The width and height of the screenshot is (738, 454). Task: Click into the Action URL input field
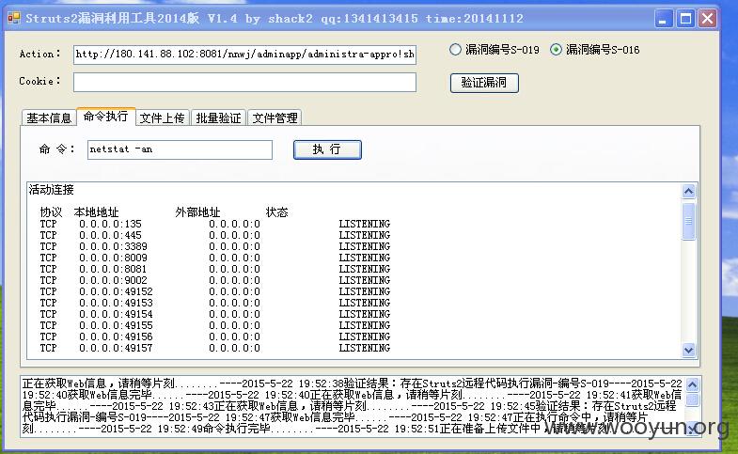tap(244, 55)
